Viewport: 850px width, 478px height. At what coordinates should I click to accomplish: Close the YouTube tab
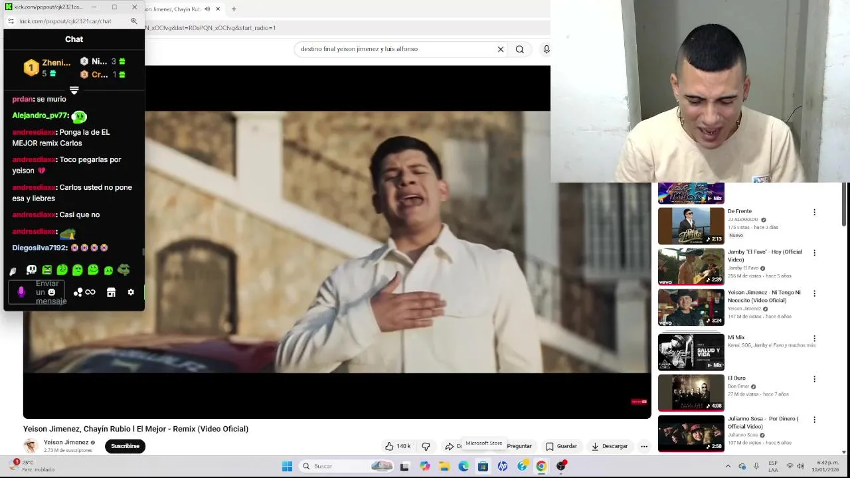pyautogui.click(x=218, y=9)
